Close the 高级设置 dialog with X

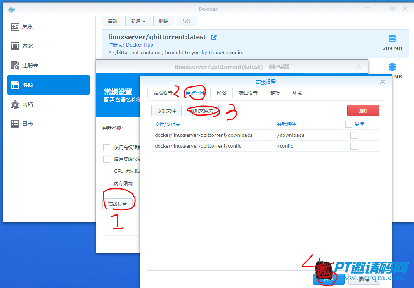point(382,82)
